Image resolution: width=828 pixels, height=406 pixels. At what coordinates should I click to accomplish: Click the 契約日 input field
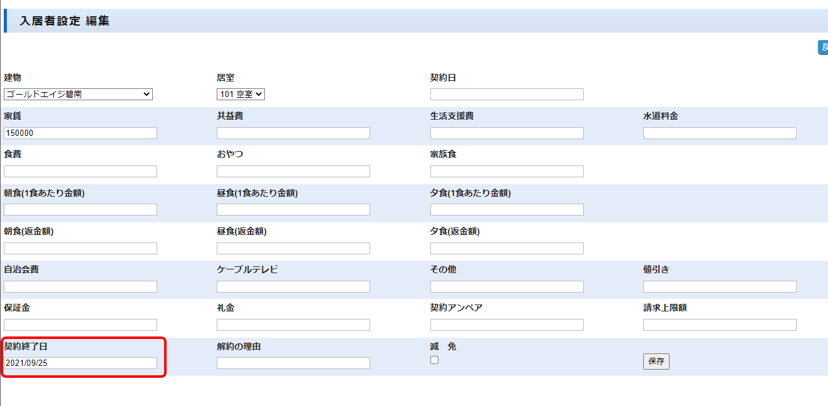507,95
